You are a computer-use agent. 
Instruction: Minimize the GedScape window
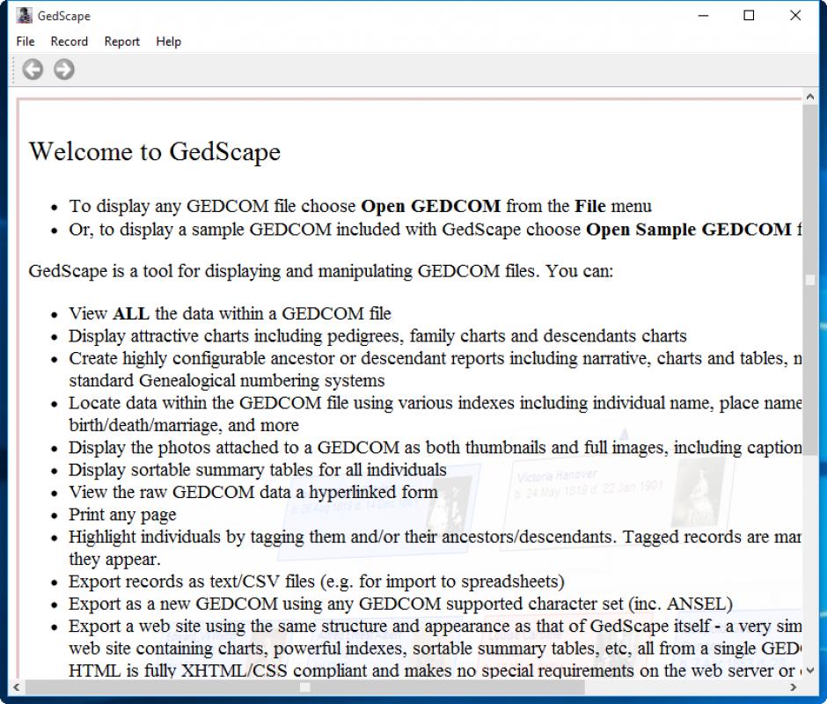(x=703, y=16)
